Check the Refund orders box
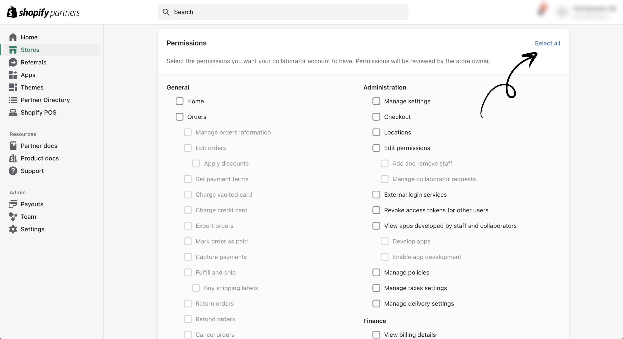The width and height of the screenshot is (623, 339). pyautogui.click(x=188, y=319)
